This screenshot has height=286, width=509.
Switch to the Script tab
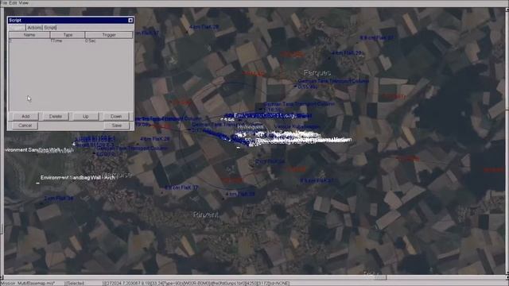tap(50, 28)
